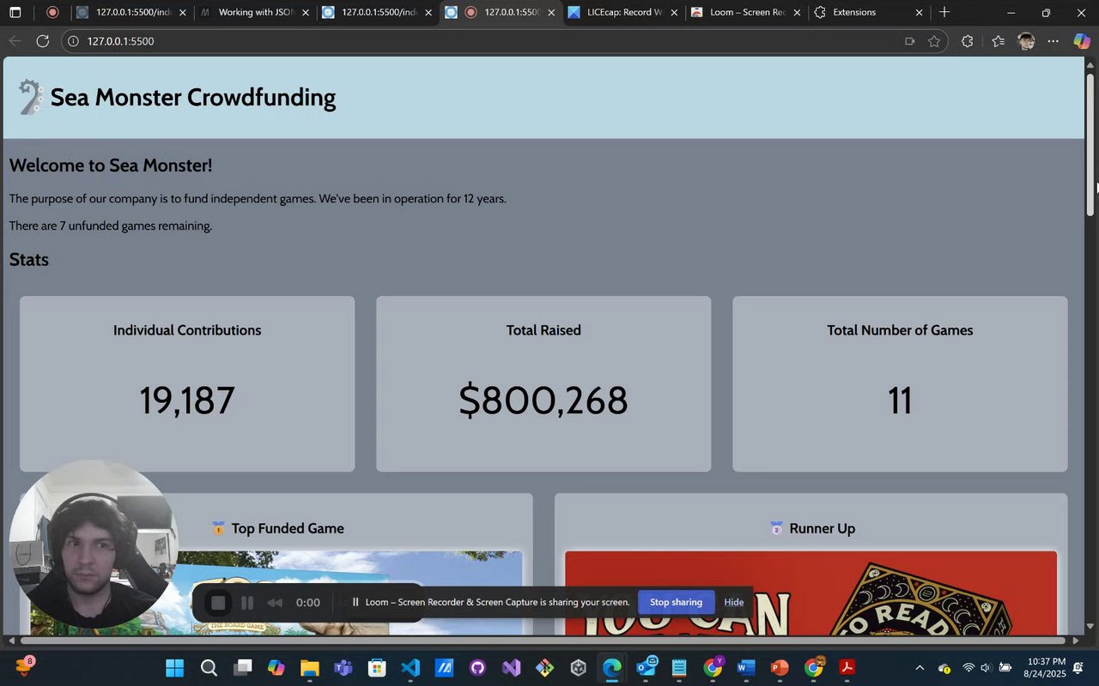Close the Extensions tab
1099x686 pixels.
coord(920,13)
